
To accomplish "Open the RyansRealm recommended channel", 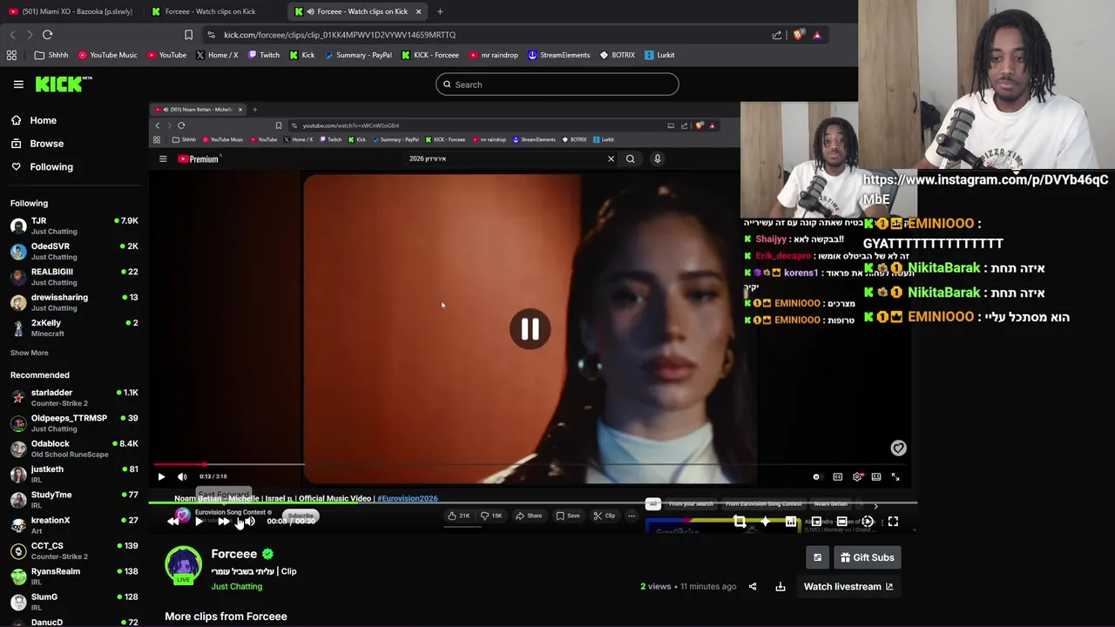I will pos(74,576).
